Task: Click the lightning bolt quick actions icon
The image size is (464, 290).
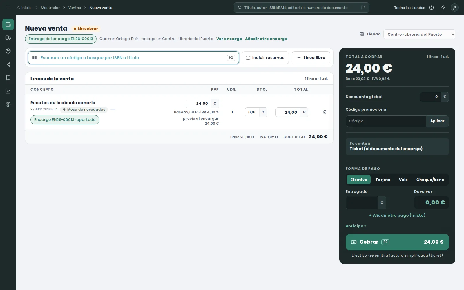Action: coord(443,8)
